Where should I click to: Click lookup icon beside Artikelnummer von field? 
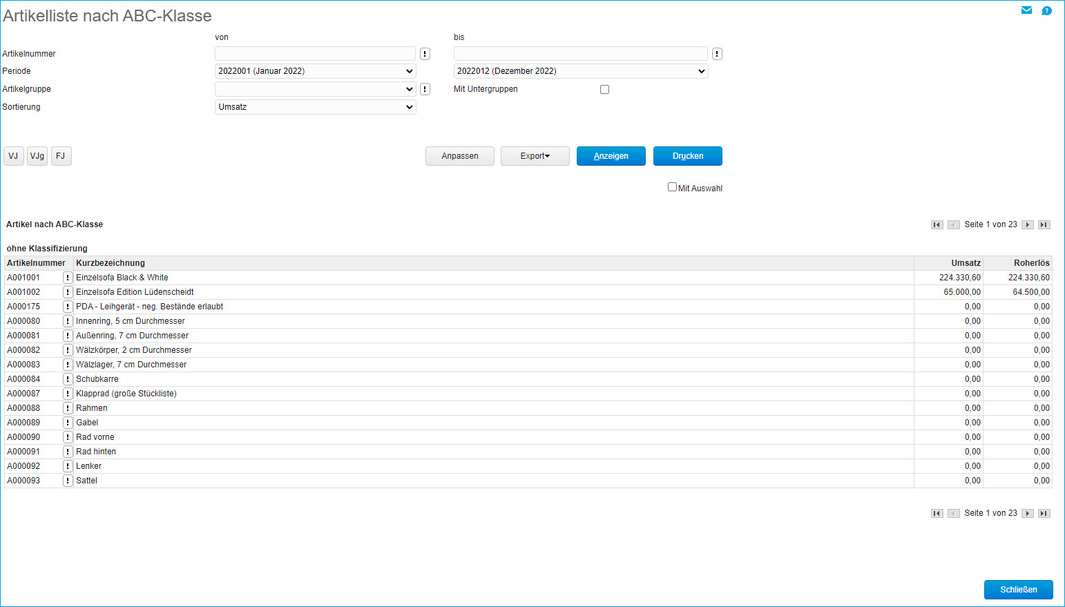[x=425, y=54]
